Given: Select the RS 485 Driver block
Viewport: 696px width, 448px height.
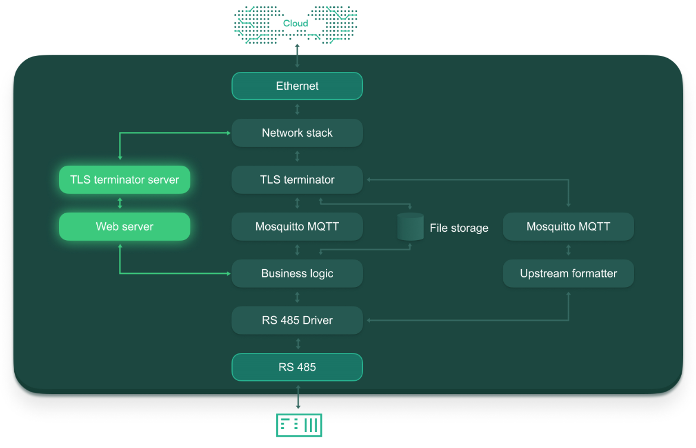Looking at the screenshot, I should (297, 321).
